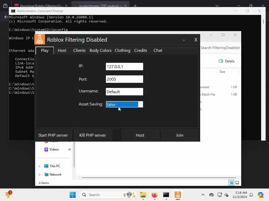Click volume muted tray icon
Screen dimensions: 269x201
226,195
